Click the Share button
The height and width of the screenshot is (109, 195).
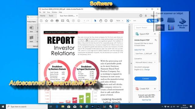coord(153,21)
